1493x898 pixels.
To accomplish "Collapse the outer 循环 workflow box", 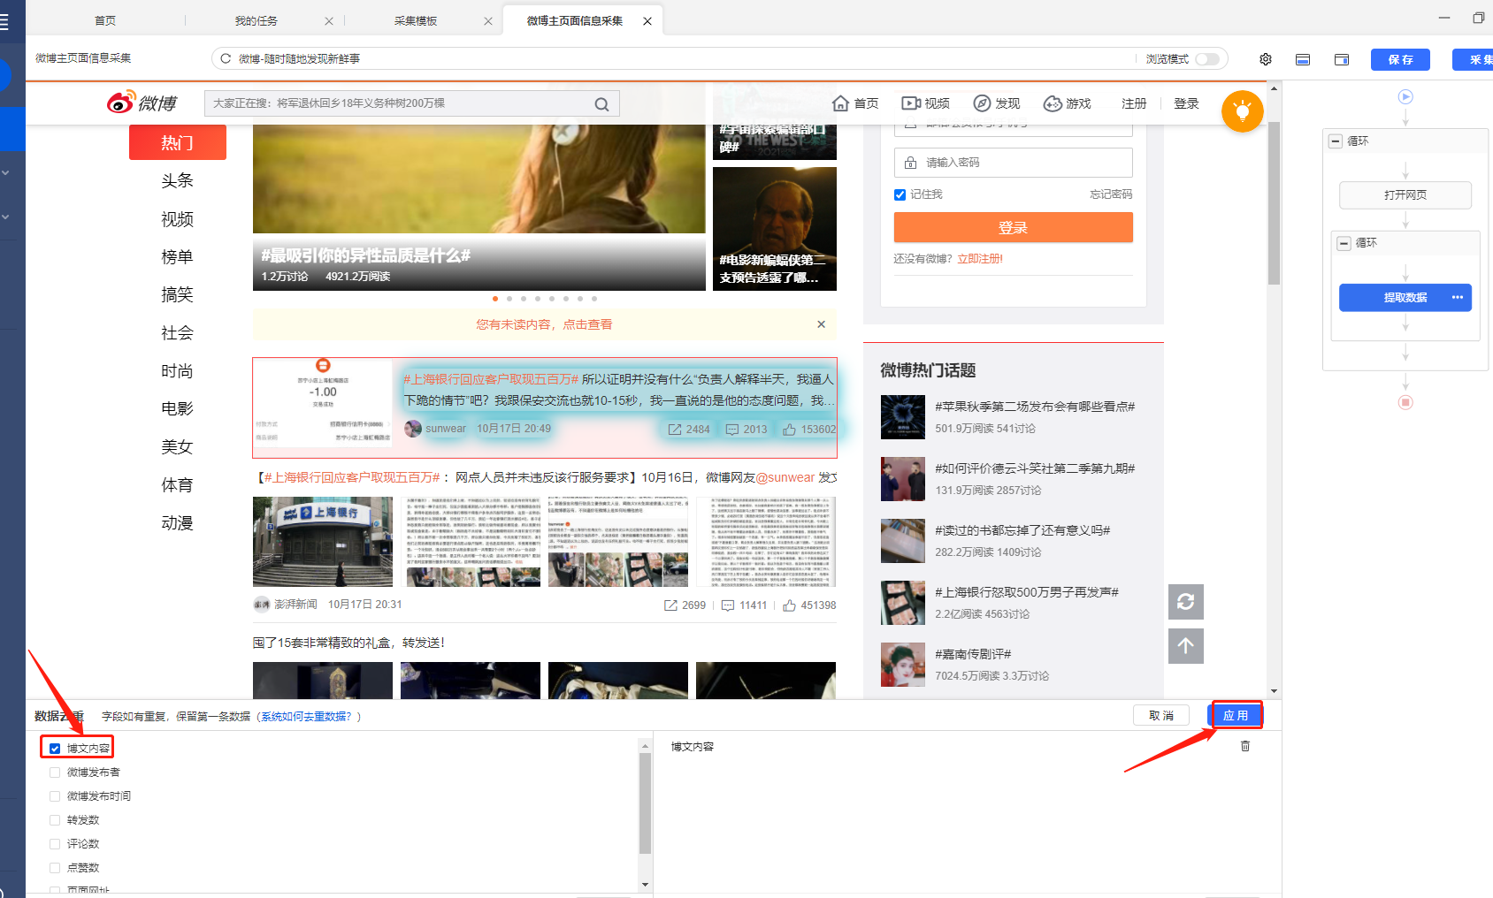I will tap(1336, 141).
